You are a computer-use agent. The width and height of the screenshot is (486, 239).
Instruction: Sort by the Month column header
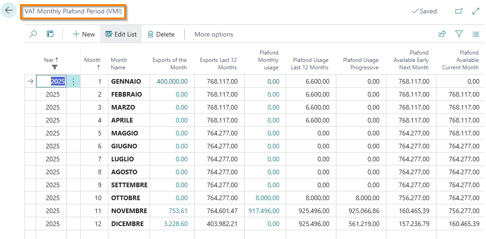pos(92,63)
